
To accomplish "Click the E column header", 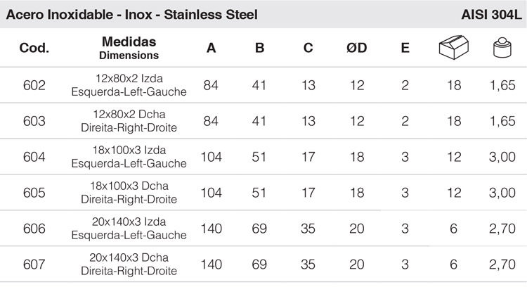I will [405, 48].
